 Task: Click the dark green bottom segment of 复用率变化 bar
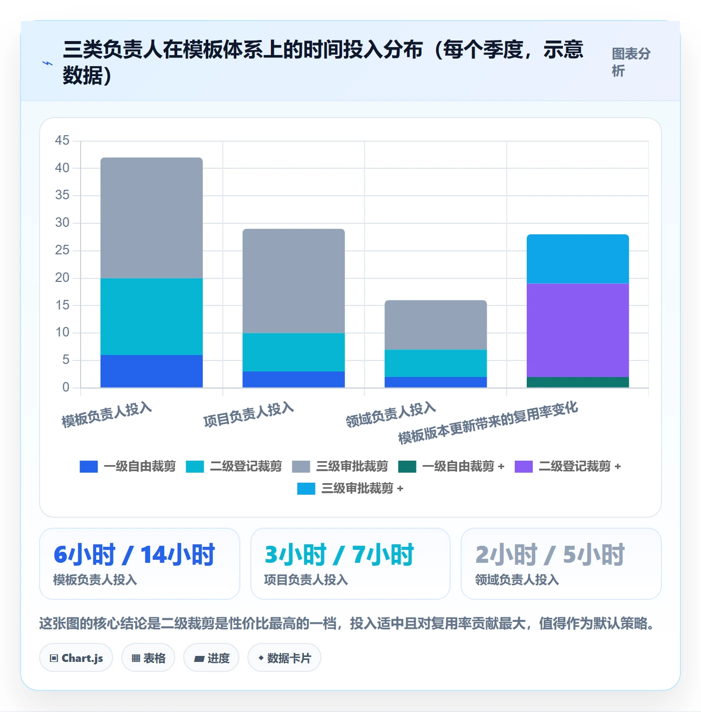(x=578, y=382)
